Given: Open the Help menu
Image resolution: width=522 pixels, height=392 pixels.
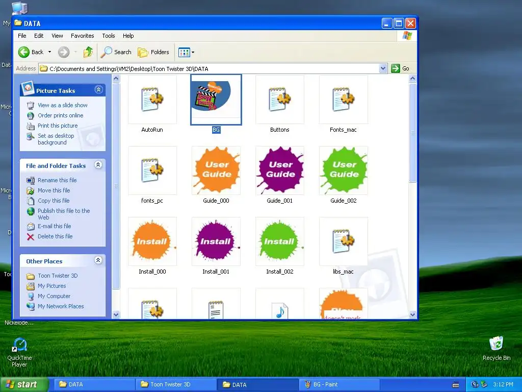Looking at the screenshot, I should 128,36.
